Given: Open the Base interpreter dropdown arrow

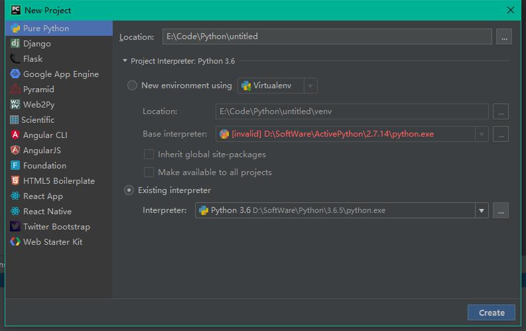Looking at the screenshot, I should click(482, 134).
